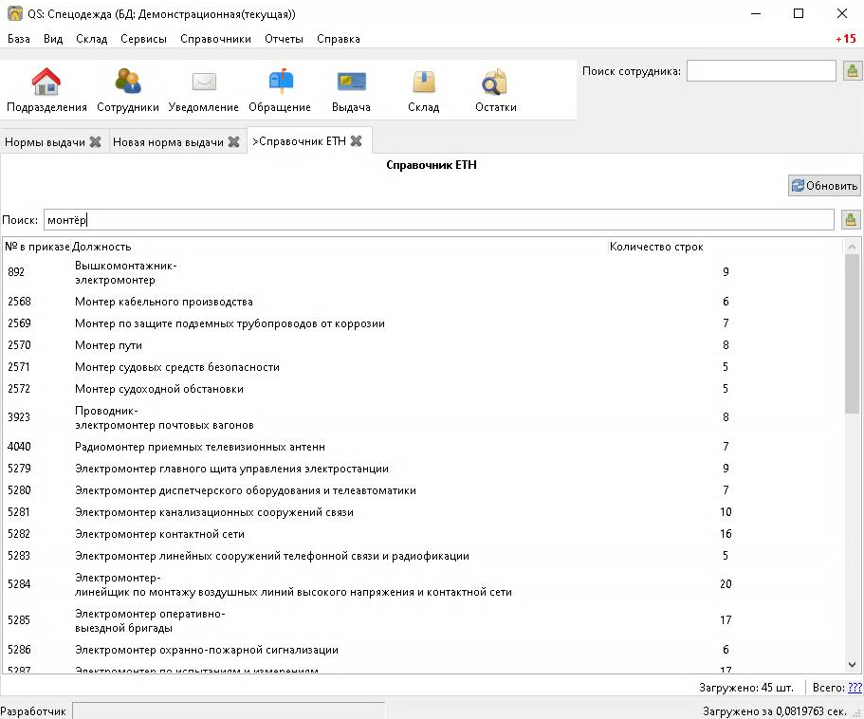The height and width of the screenshot is (719, 864).
Task: Clear the Поиск сотрудника field with its broom icon
Action: (x=852, y=71)
